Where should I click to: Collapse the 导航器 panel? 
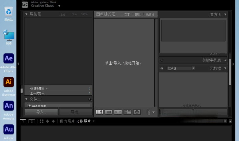26,14
